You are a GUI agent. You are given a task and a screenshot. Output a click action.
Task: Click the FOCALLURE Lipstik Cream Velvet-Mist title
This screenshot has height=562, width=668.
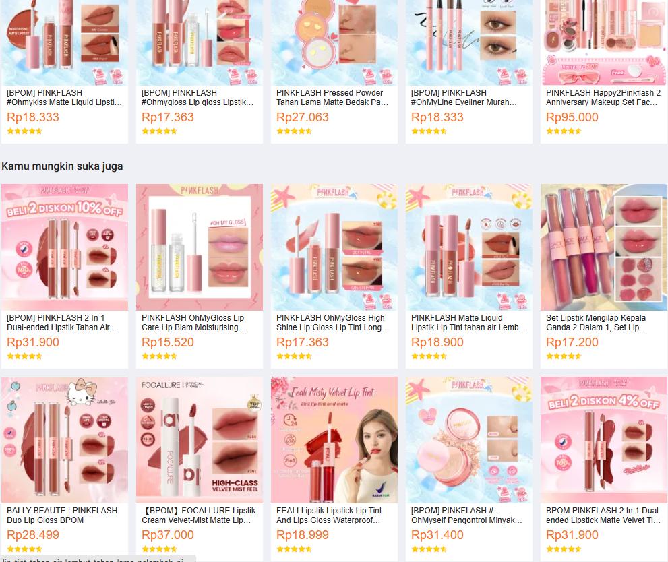pyautogui.click(x=199, y=515)
